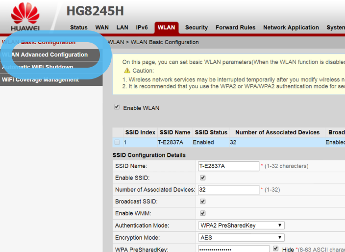Select the Security tab

(x=197, y=27)
